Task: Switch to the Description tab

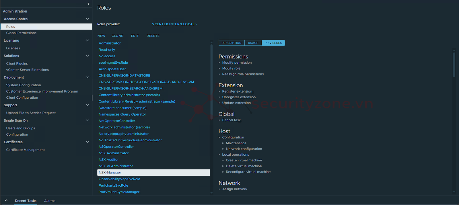Action: 231,43
